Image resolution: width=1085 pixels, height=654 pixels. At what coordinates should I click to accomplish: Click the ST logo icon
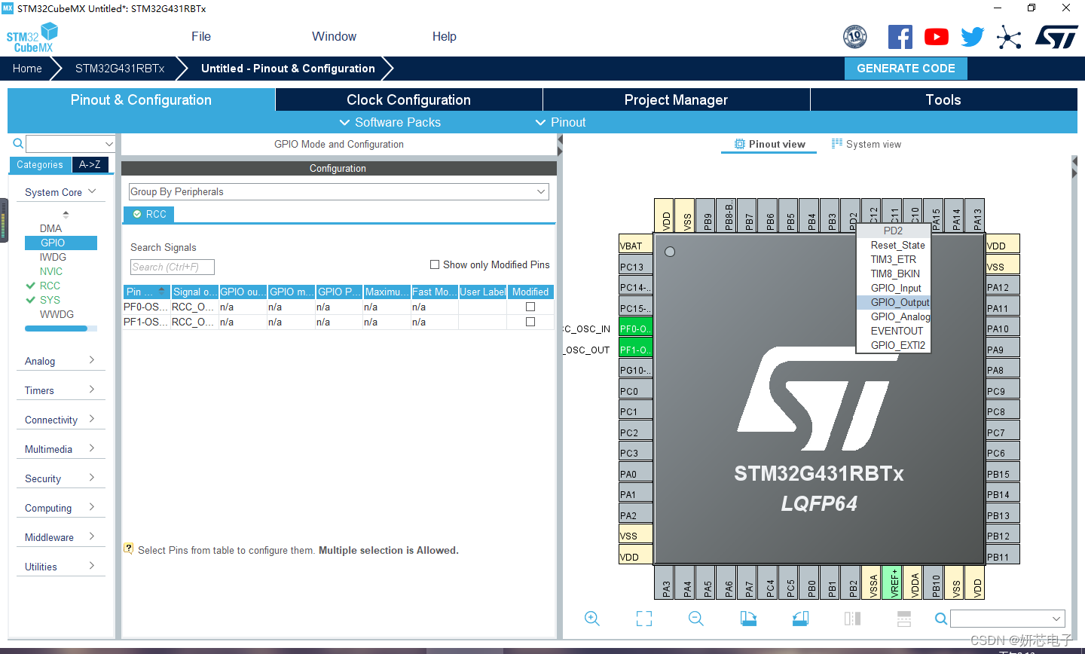coord(1056,37)
